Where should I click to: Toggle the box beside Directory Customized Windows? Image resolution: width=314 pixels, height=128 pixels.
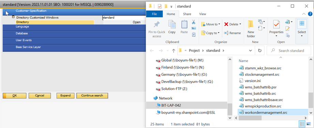click(13, 17)
